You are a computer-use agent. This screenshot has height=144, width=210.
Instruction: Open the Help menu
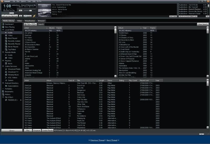34,1
